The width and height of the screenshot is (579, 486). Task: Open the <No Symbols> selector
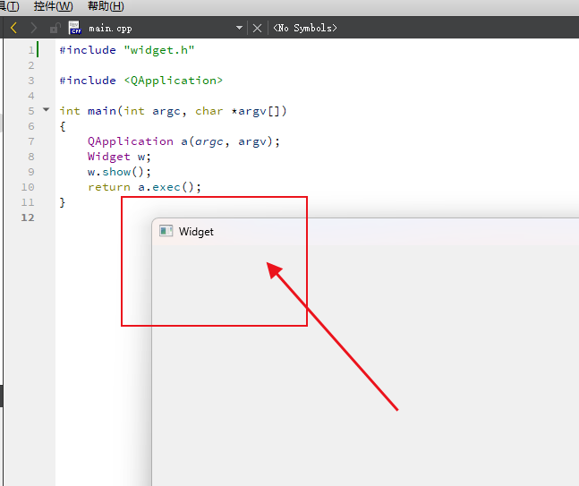click(x=304, y=28)
